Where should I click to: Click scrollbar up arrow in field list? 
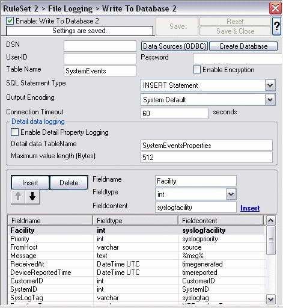pos(271,221)
